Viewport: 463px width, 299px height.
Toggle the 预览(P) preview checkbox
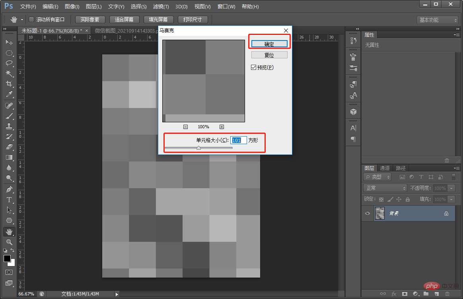pos(253,67)
